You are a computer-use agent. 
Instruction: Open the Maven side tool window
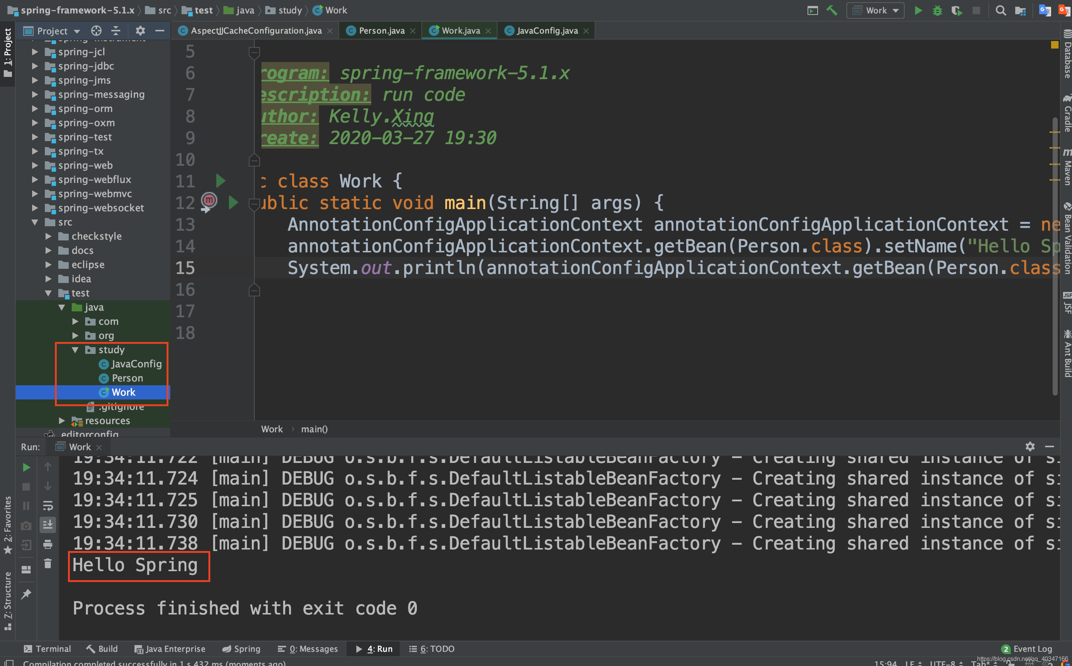point(1067,166)
